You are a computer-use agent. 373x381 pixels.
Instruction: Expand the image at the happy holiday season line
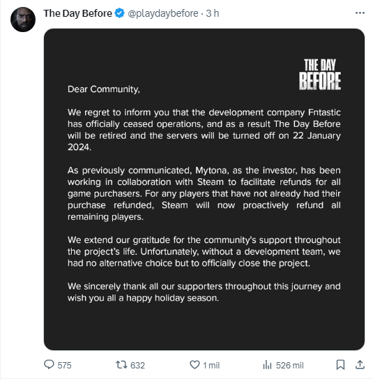(144, 298)
